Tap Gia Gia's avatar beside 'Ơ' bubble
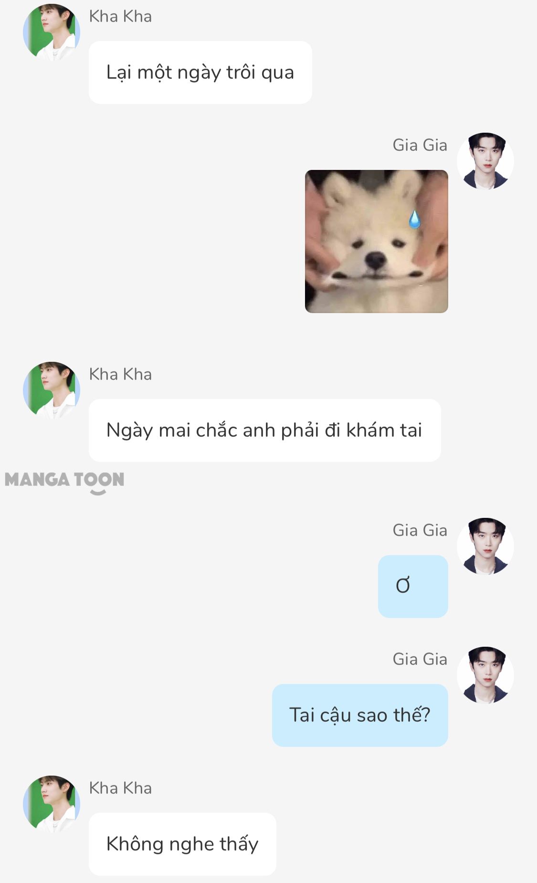The height and width of the screenshot is (883, 537). (x=485, y=546)
